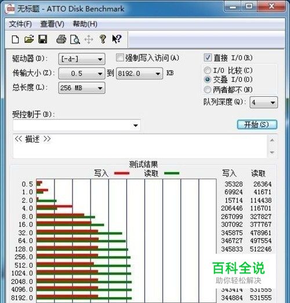
Task: Open the 帮助(H) menu
Action: [x=85, y=24]
